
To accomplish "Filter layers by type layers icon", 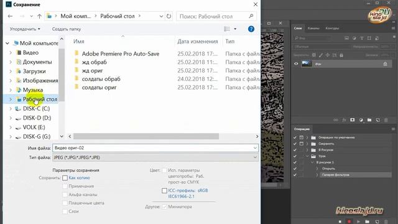I will (362, 38).
